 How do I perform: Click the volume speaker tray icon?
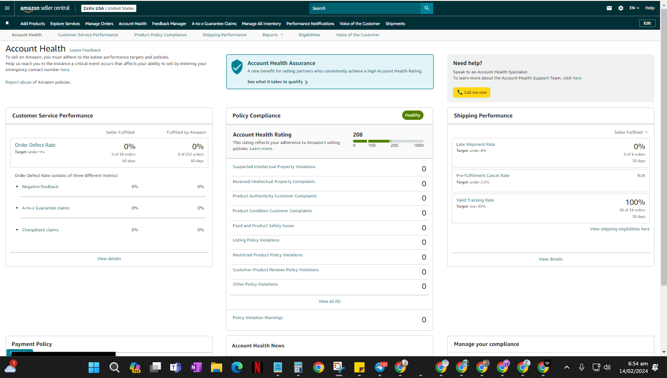click(607, 367)
